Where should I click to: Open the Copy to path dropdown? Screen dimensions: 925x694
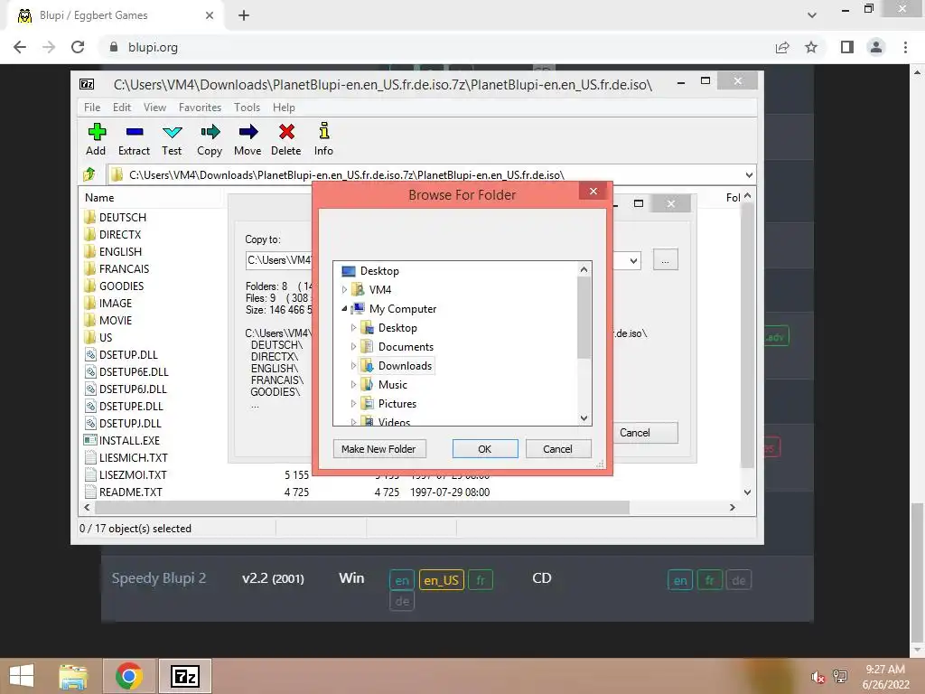(633, 260)
